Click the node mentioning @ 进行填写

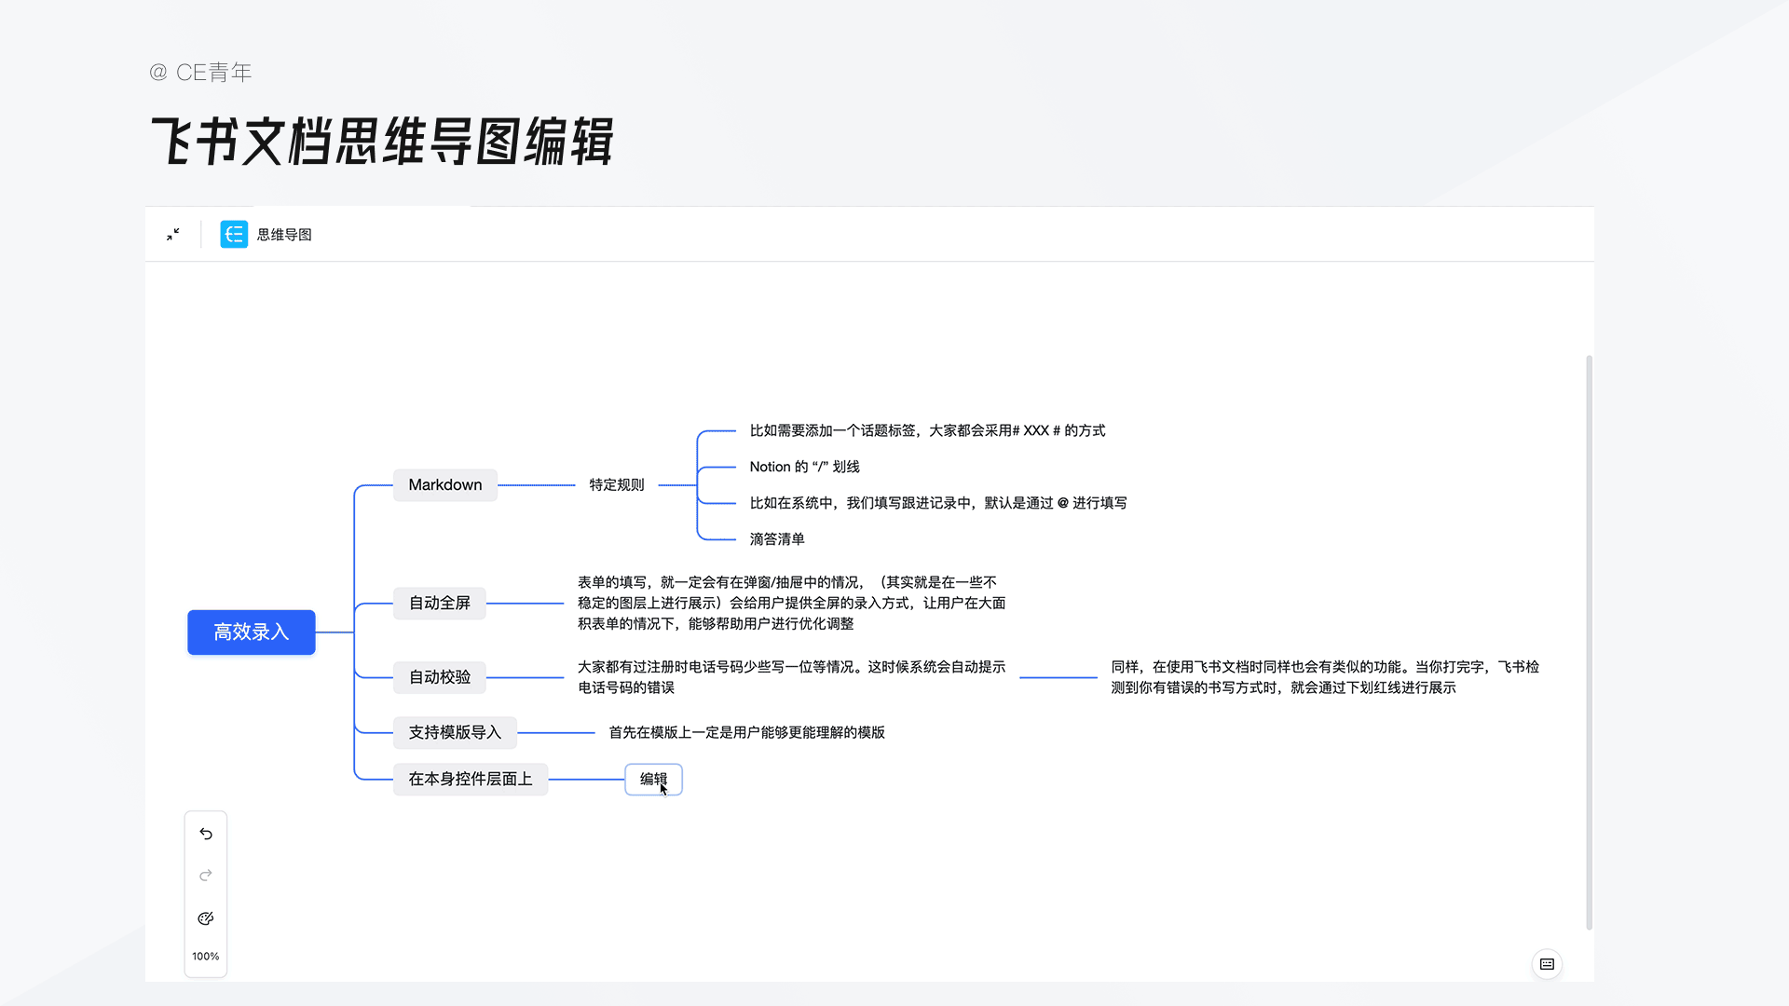(938, 503)
